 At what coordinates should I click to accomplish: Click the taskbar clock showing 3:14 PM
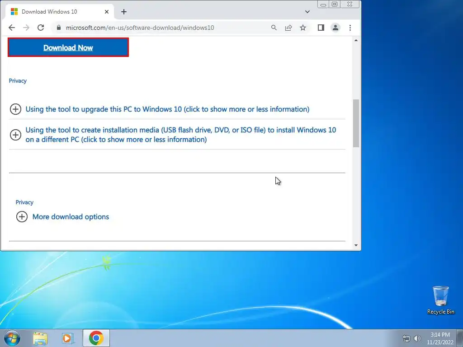(440, 338)
